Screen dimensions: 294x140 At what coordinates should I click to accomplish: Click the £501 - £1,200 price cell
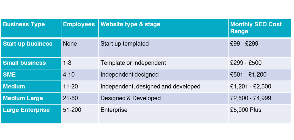tap(248, 75)
